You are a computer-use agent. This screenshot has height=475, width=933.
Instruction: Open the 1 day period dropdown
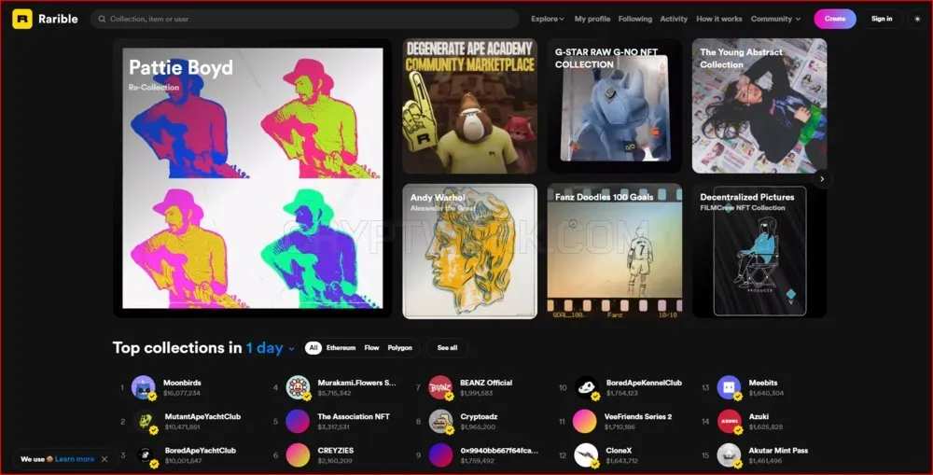coord(271,348)
